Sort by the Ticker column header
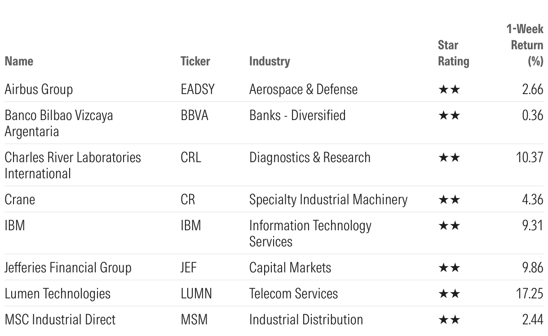This screenshot has height=336, width=548. [x=195, y=61]
